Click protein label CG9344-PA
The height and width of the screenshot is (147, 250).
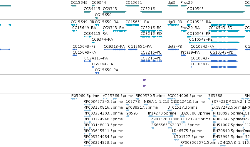point(103,64)
